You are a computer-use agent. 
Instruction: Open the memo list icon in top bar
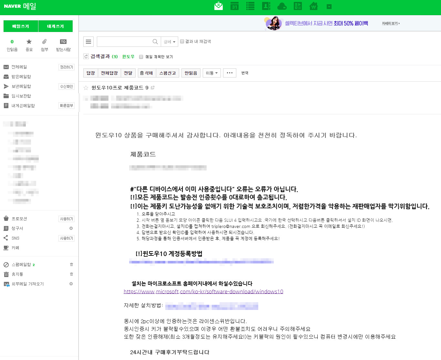tap(250, 6)
